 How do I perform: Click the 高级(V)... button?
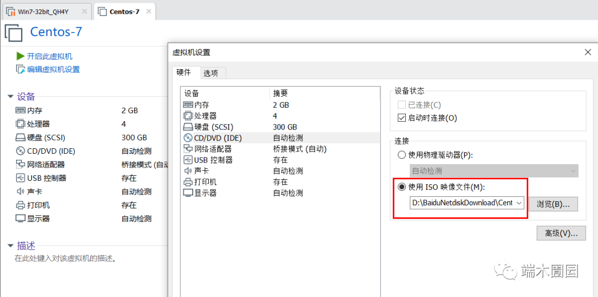(x=560, y=233)
